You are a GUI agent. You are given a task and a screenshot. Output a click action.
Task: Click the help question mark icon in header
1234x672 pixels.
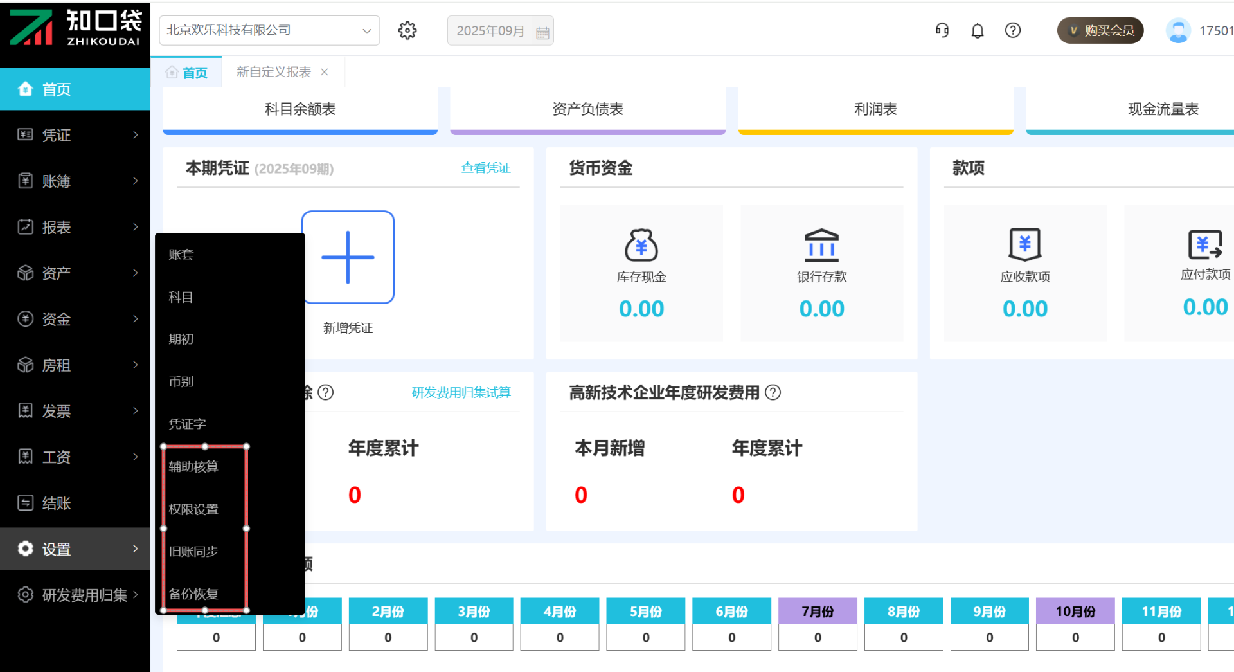tap(1013, 30)
